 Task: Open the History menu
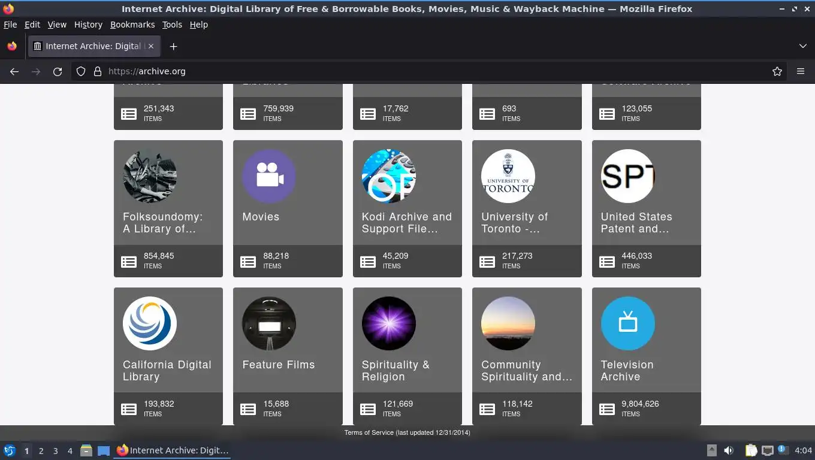tap(88, 25)
